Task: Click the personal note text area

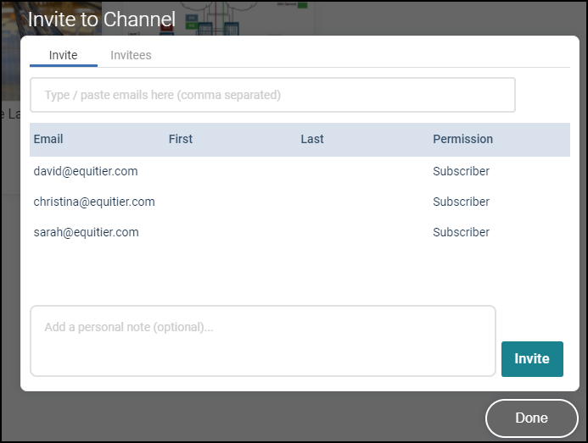Action: pyautogui.click(x=262, y=341)
